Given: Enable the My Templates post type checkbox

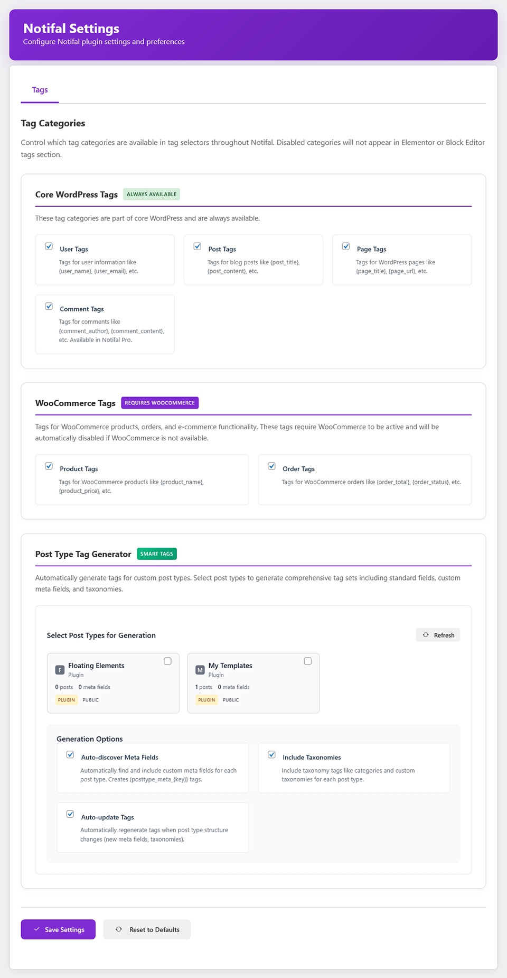Looking at the screenshot, I should (308, 661).
